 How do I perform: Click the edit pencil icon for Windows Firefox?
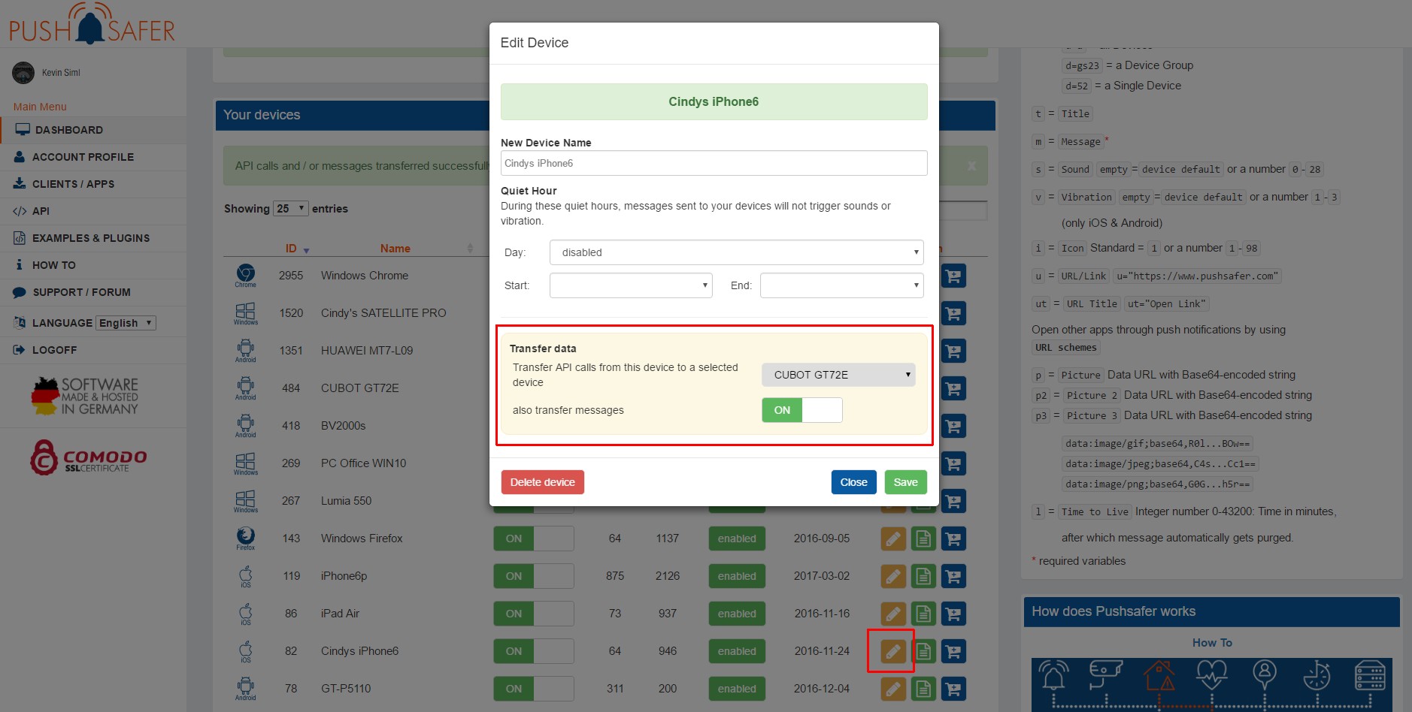(892, 539)
